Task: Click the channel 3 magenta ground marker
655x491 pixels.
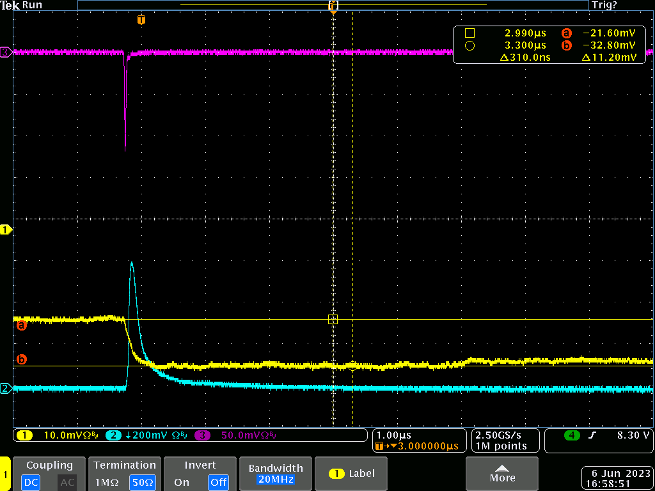Action: pos(6,52)
